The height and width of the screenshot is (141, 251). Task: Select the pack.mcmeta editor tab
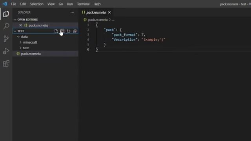point(96,12)
